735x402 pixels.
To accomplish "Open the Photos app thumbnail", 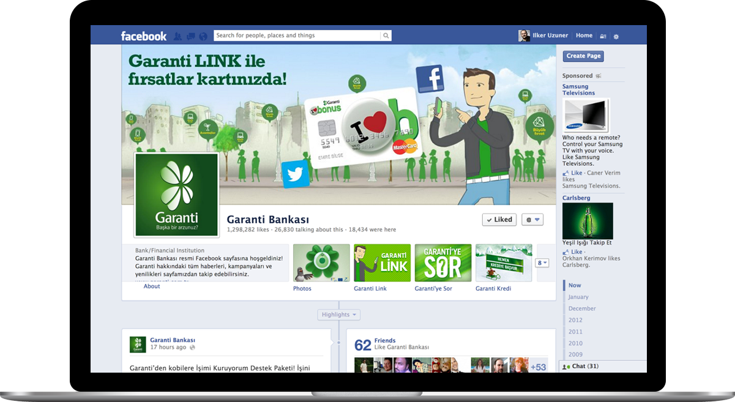I will click(322, 263).
